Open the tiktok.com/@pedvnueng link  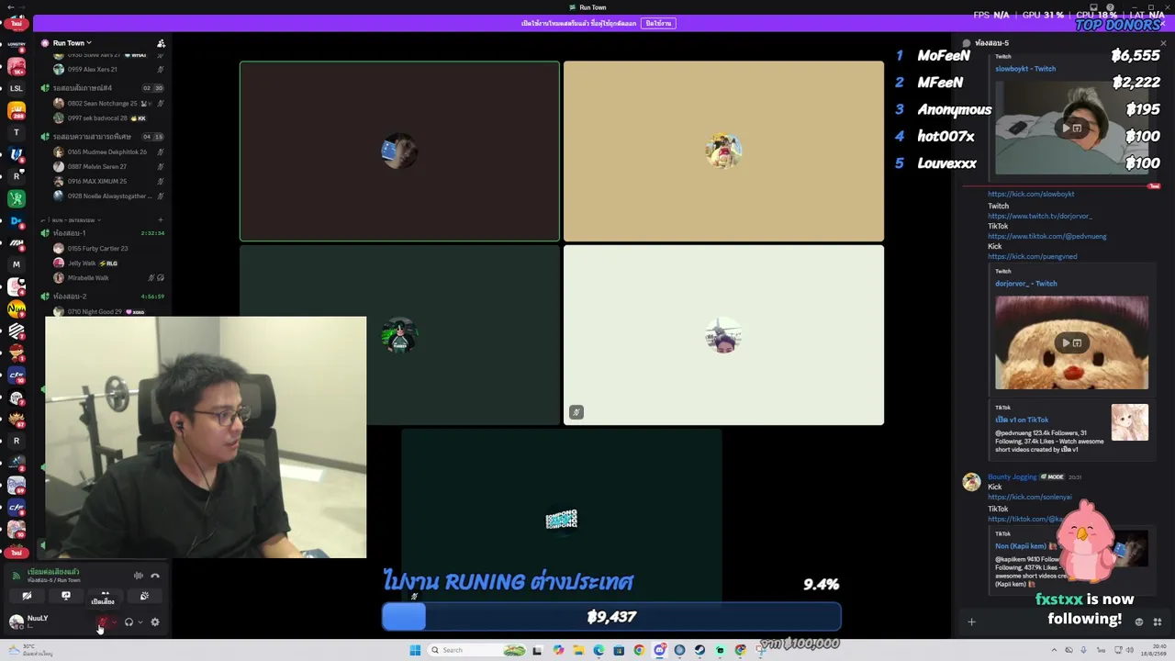1047,237
